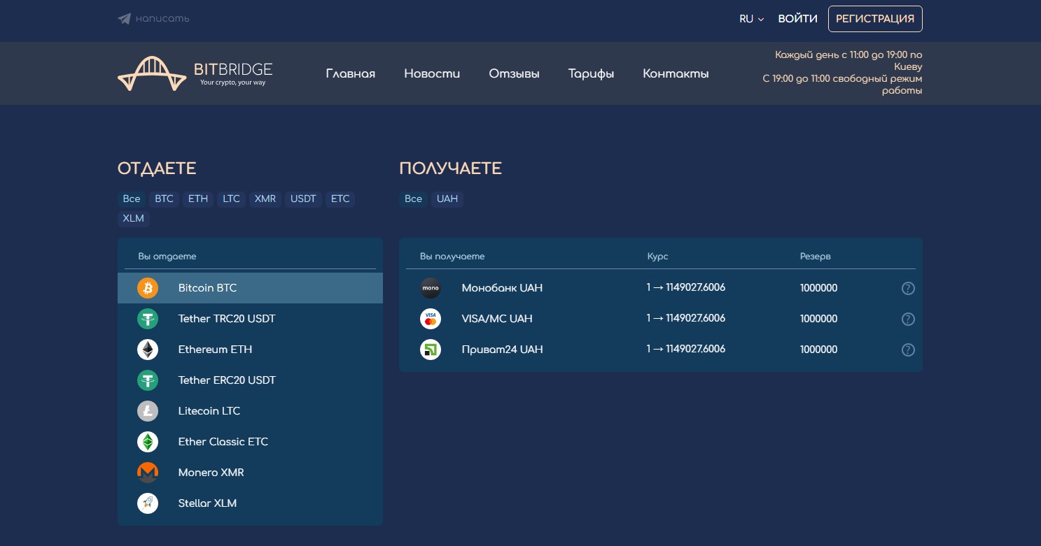
Task: Filter give currencies by ETH tag
Action: [198, 199]
